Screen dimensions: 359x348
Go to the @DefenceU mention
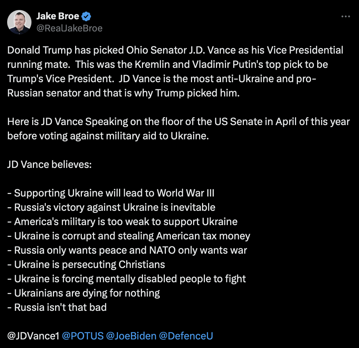point(186,335)
